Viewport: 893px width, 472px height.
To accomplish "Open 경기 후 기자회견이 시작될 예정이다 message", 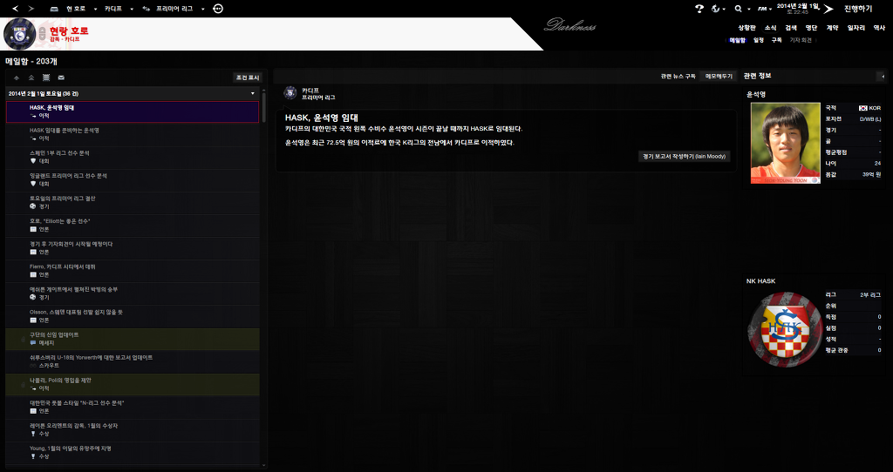I will (x=133, y=248).
